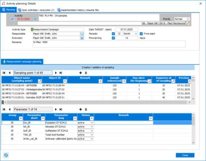206x161 pixels.
Task: Delete the current sampling point
Action: click(x=86, y=73)
